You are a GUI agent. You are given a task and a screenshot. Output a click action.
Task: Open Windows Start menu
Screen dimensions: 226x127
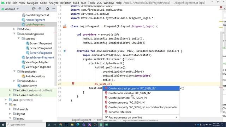[3, 125]
